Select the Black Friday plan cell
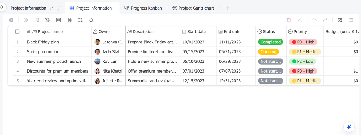Viewport: 361px width, 135px height. click(58, 42)
